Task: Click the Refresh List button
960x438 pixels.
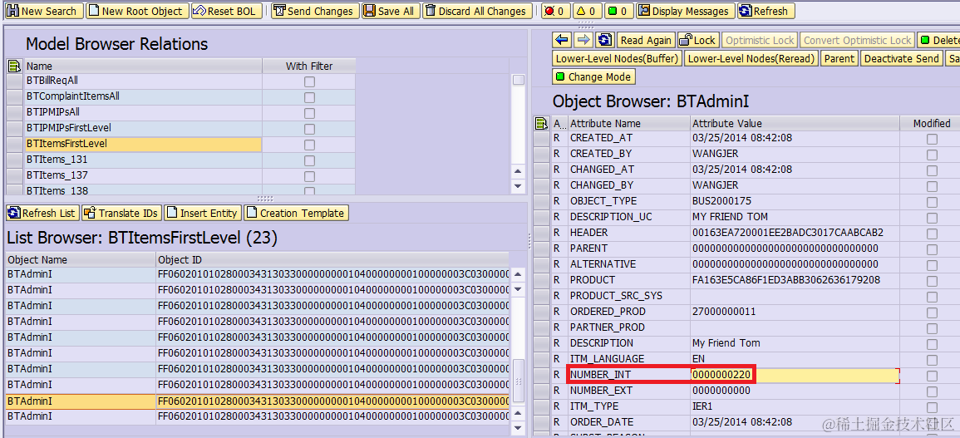Action: tap(42, 213)
